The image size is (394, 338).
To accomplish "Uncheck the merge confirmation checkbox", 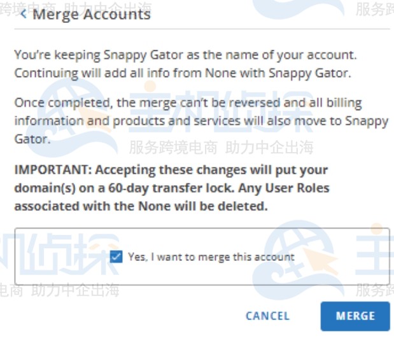I will [x=116, y=257].
